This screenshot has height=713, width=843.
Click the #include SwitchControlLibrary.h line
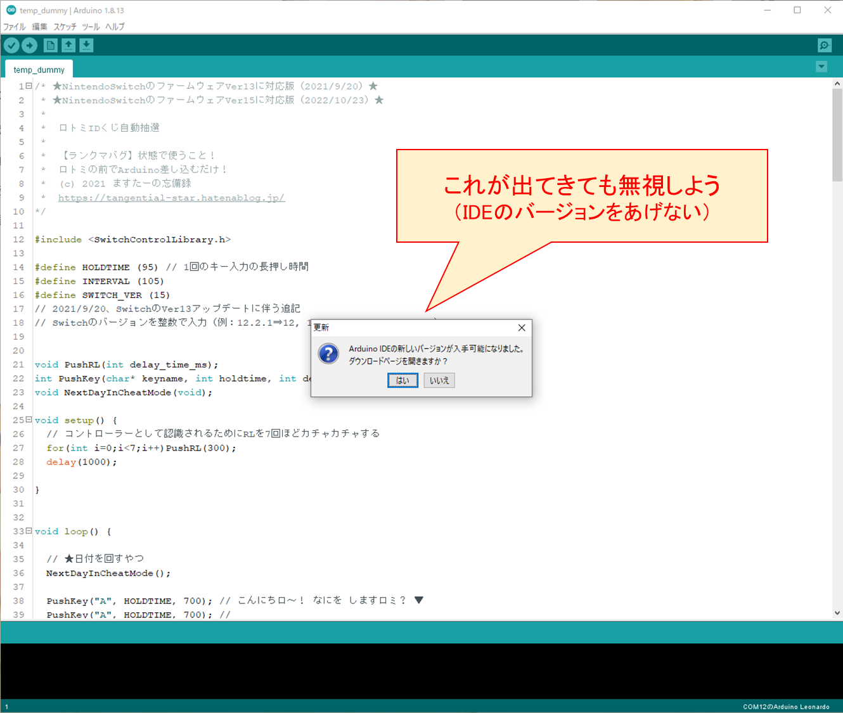(x=132, y=240)
